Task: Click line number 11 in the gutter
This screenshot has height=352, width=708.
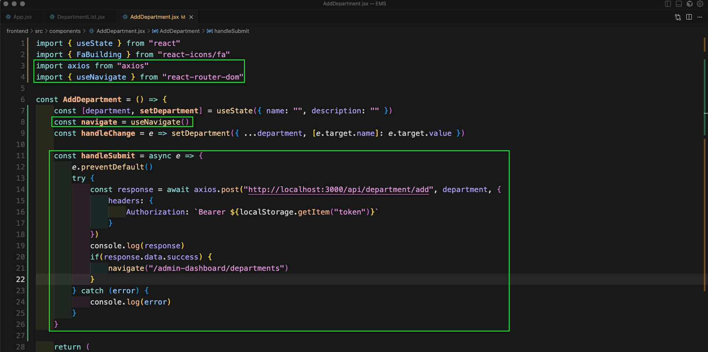Action: (x=20, y=156)
